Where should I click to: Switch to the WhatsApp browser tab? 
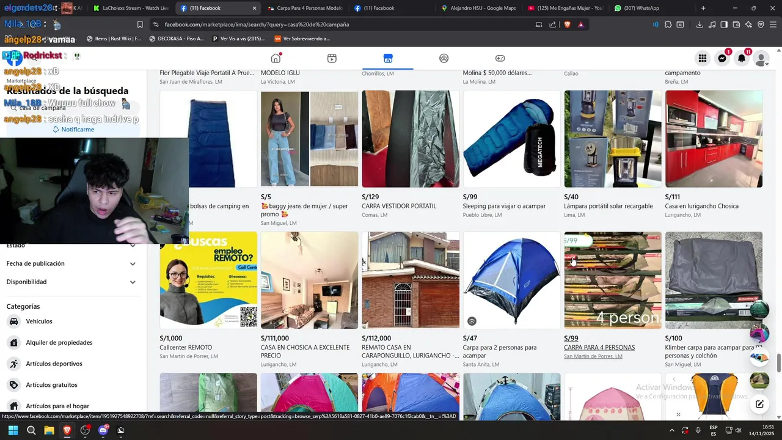pos(652,8)
